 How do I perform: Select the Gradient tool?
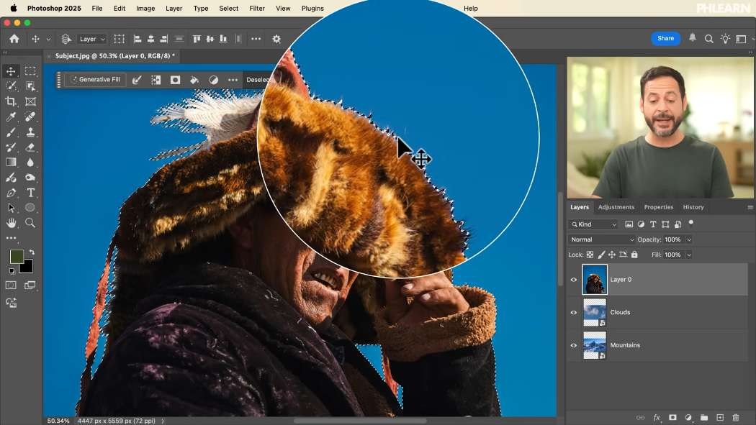pos(11,163)
